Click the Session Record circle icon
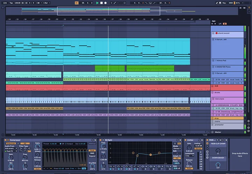Image resolution: width=252 pixels, height=174 pixels. 125,3
